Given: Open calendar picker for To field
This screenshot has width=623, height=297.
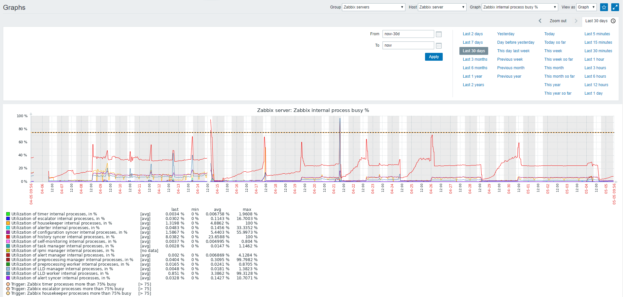Looking at the screenshot, I should pyautogui.click(x=439, y=46).
